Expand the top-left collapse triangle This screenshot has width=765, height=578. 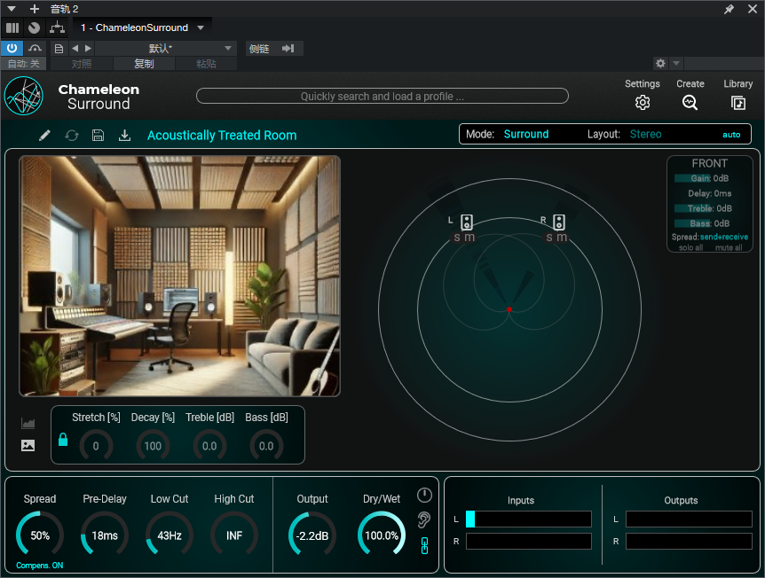[12, 9]
